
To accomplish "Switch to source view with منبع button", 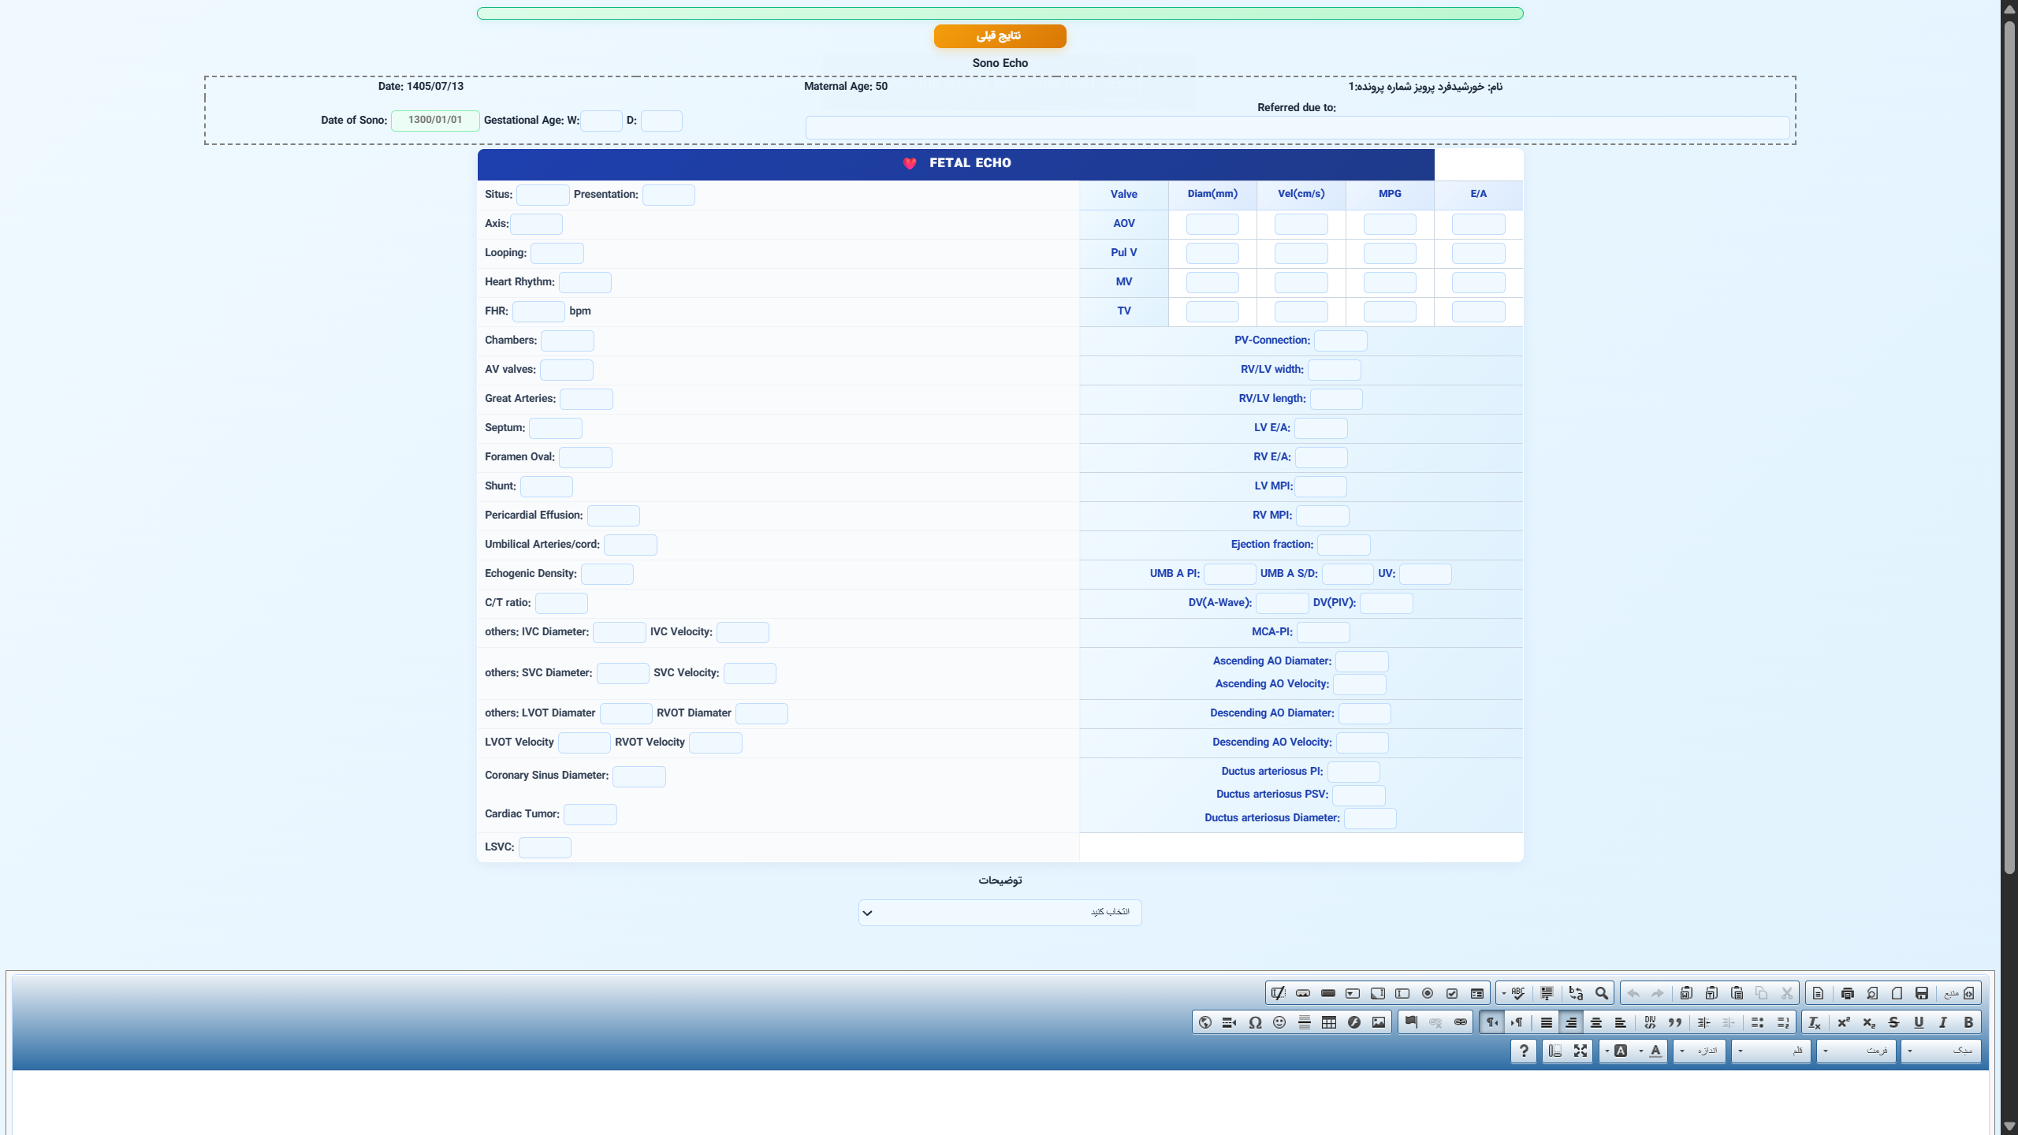I will 1959,993.
